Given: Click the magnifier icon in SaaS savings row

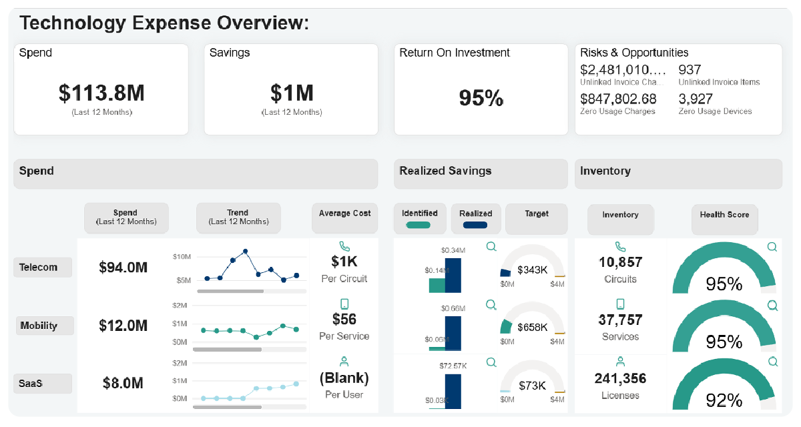Looking at the screenshot, I should coord(491,362).
